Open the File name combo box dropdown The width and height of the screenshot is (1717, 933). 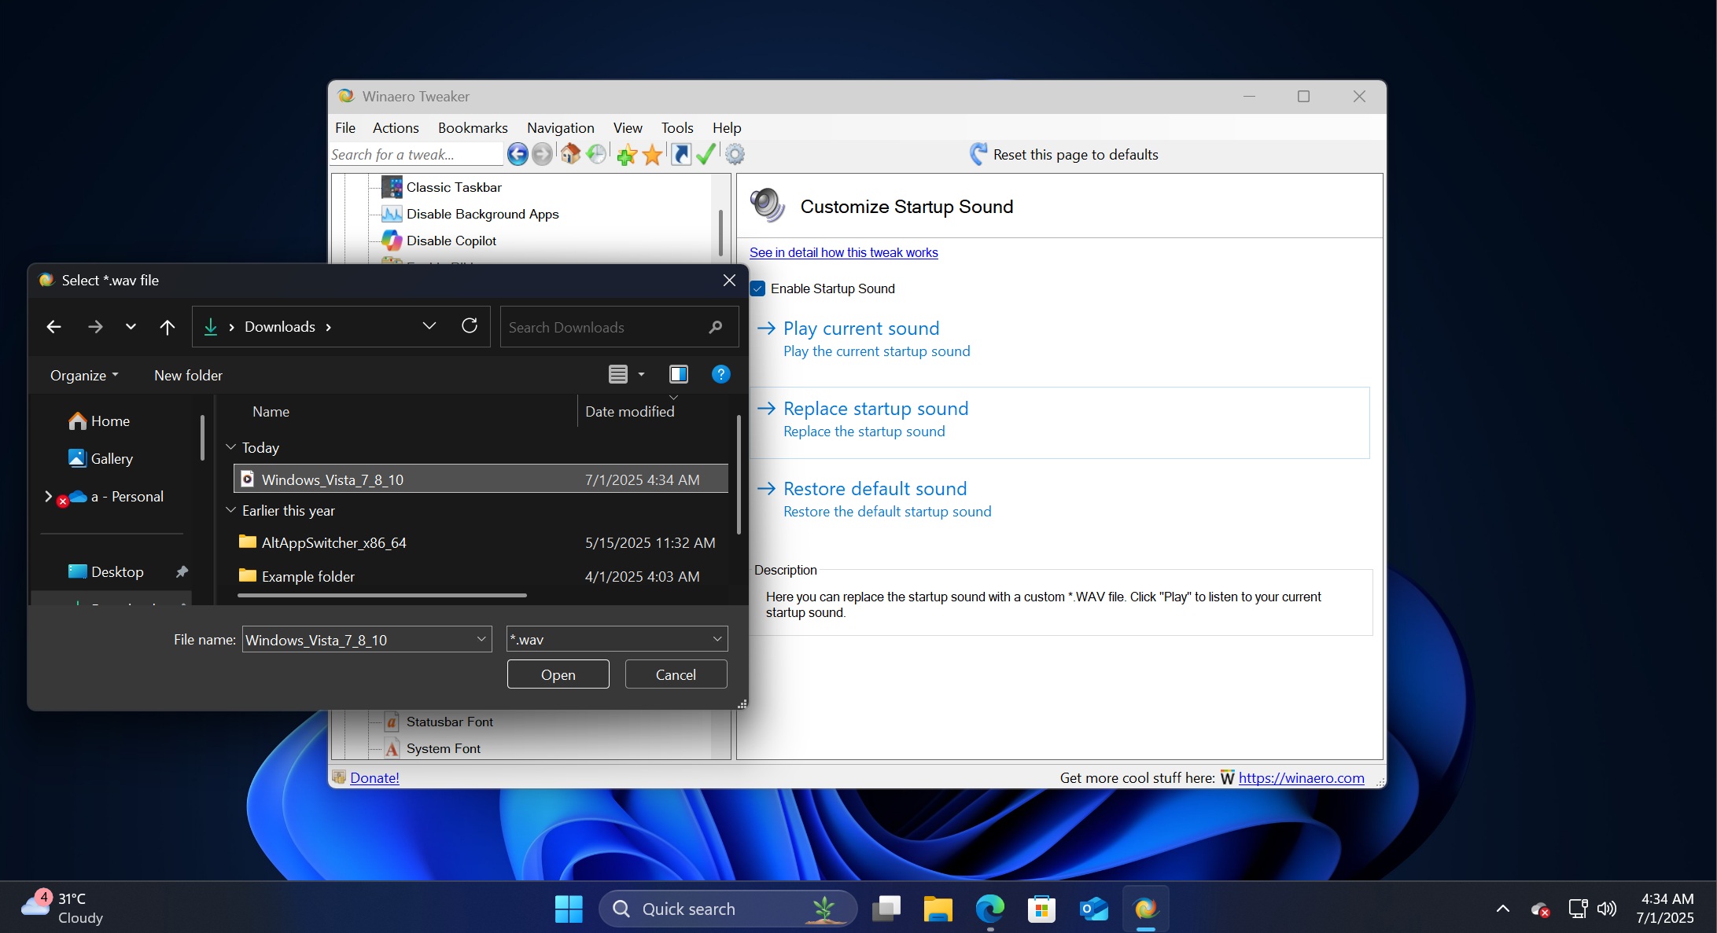(481, 639)
